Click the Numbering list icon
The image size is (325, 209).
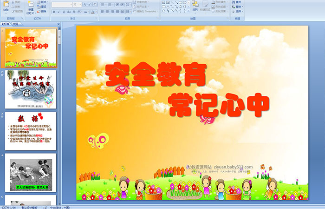110,4
